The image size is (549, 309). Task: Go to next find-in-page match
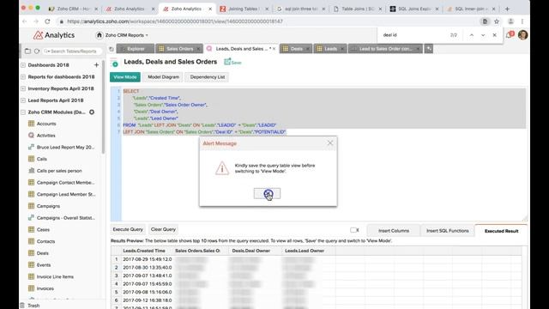483,35
